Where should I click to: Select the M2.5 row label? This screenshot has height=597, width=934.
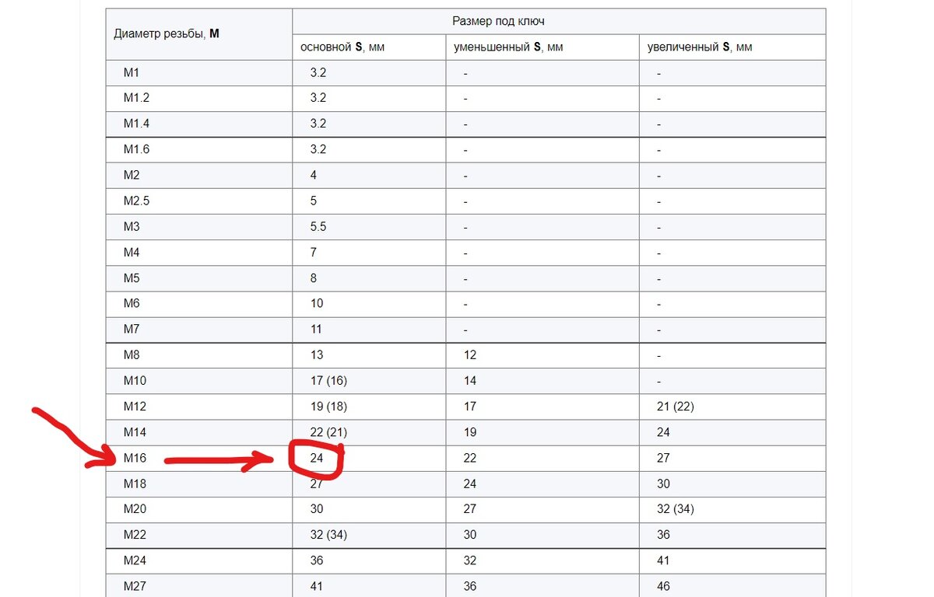point(136,201)
